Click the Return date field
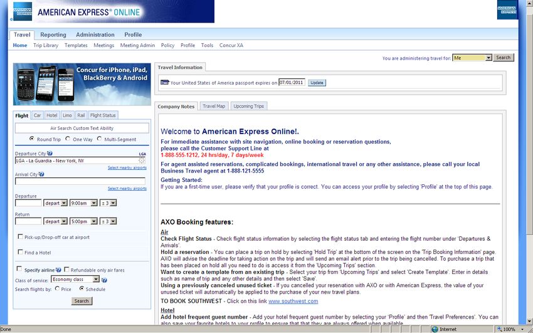533x333 pixels. [x=29, y=221]
